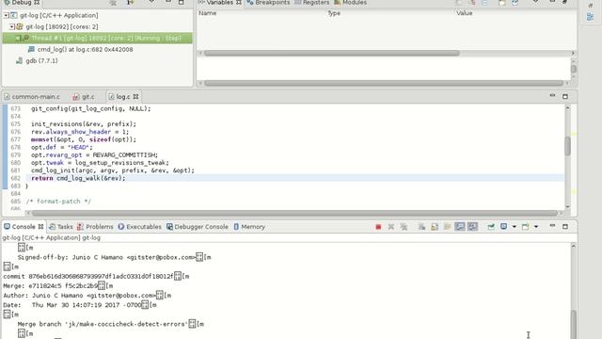Click the Variables detail pane horizontal scrollbar
Viewport: 602px width, 339px height.
384,83
